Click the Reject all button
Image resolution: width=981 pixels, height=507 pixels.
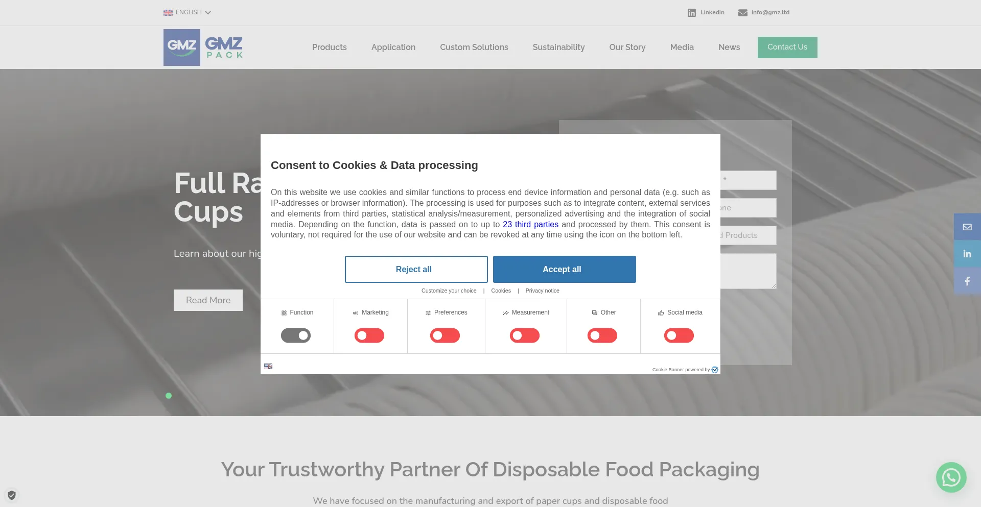(416, 269)
